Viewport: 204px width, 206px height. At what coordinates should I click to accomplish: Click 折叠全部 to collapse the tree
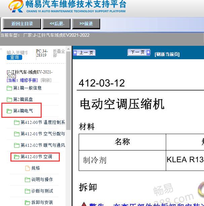[59, 53]
